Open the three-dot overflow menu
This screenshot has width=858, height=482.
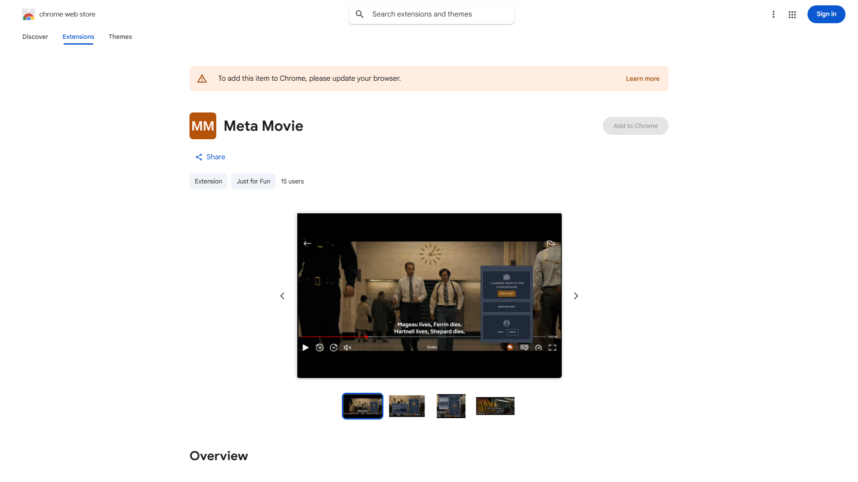coord(774,14)
